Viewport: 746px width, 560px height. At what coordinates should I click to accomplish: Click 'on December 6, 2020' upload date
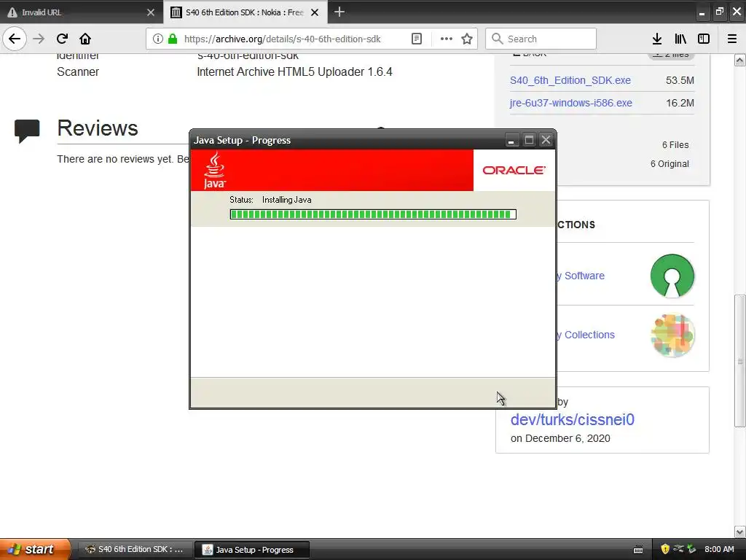click(x=560, y=438)
